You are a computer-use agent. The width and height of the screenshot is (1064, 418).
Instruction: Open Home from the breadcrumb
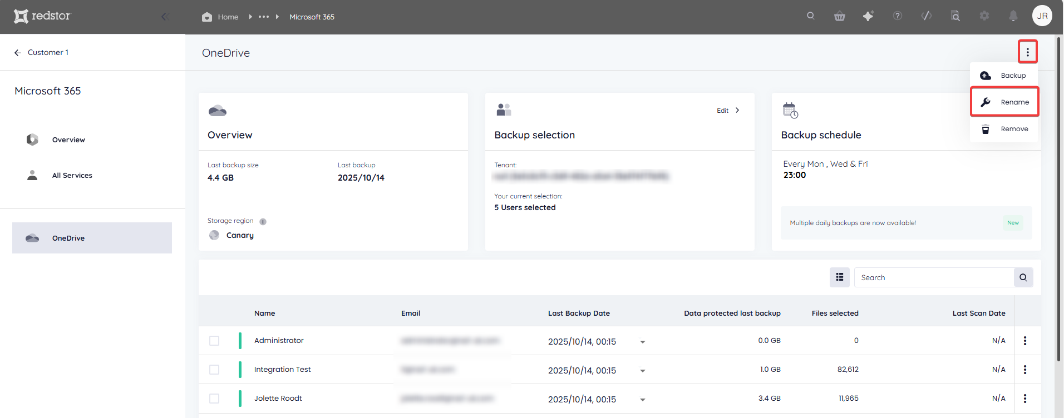point(220,17)
